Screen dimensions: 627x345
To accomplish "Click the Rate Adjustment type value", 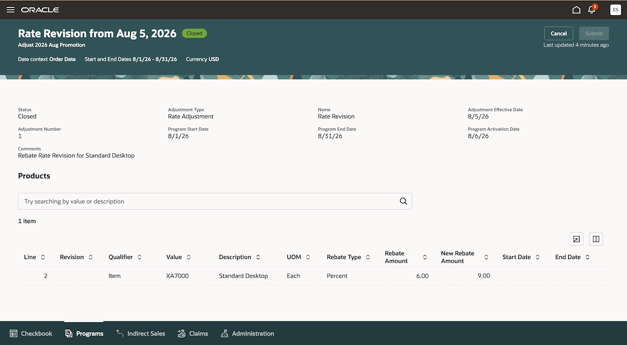I will [x=191, y=116].
